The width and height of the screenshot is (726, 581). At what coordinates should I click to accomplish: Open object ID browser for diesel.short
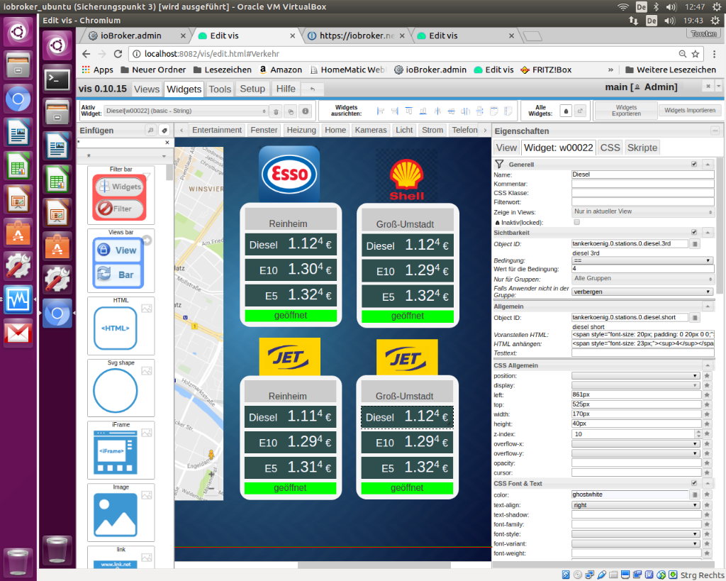coord(695,317)
